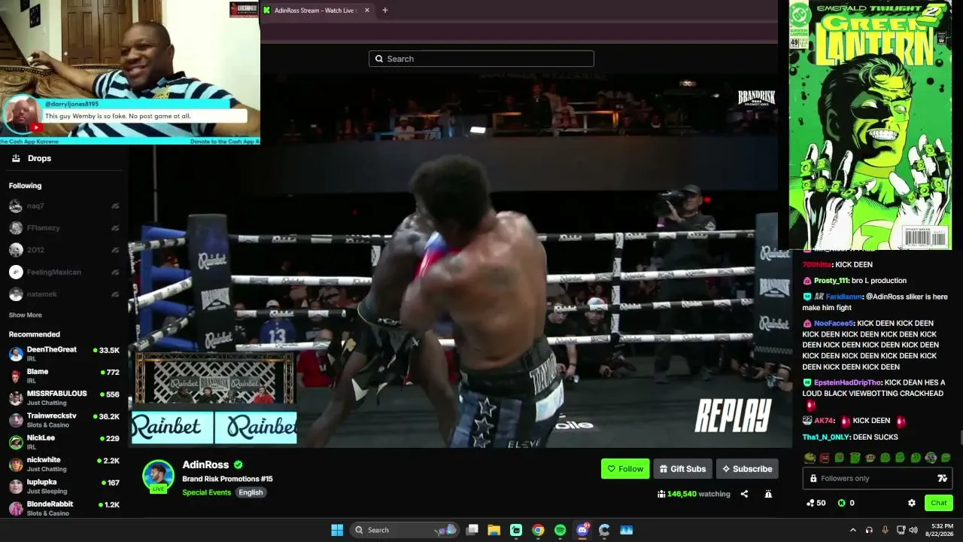Viewport: 963px width, 542px height.
Task: Open the volume control in system tray
Action: (913, 530)
